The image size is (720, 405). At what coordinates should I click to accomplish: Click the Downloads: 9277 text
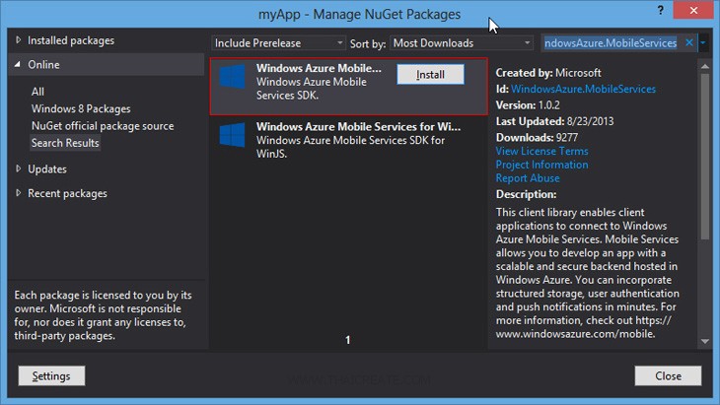pyautogui.click(x=537, y=138)
